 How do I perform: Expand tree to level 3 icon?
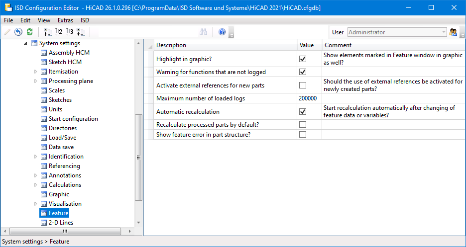tap(70, 32)
